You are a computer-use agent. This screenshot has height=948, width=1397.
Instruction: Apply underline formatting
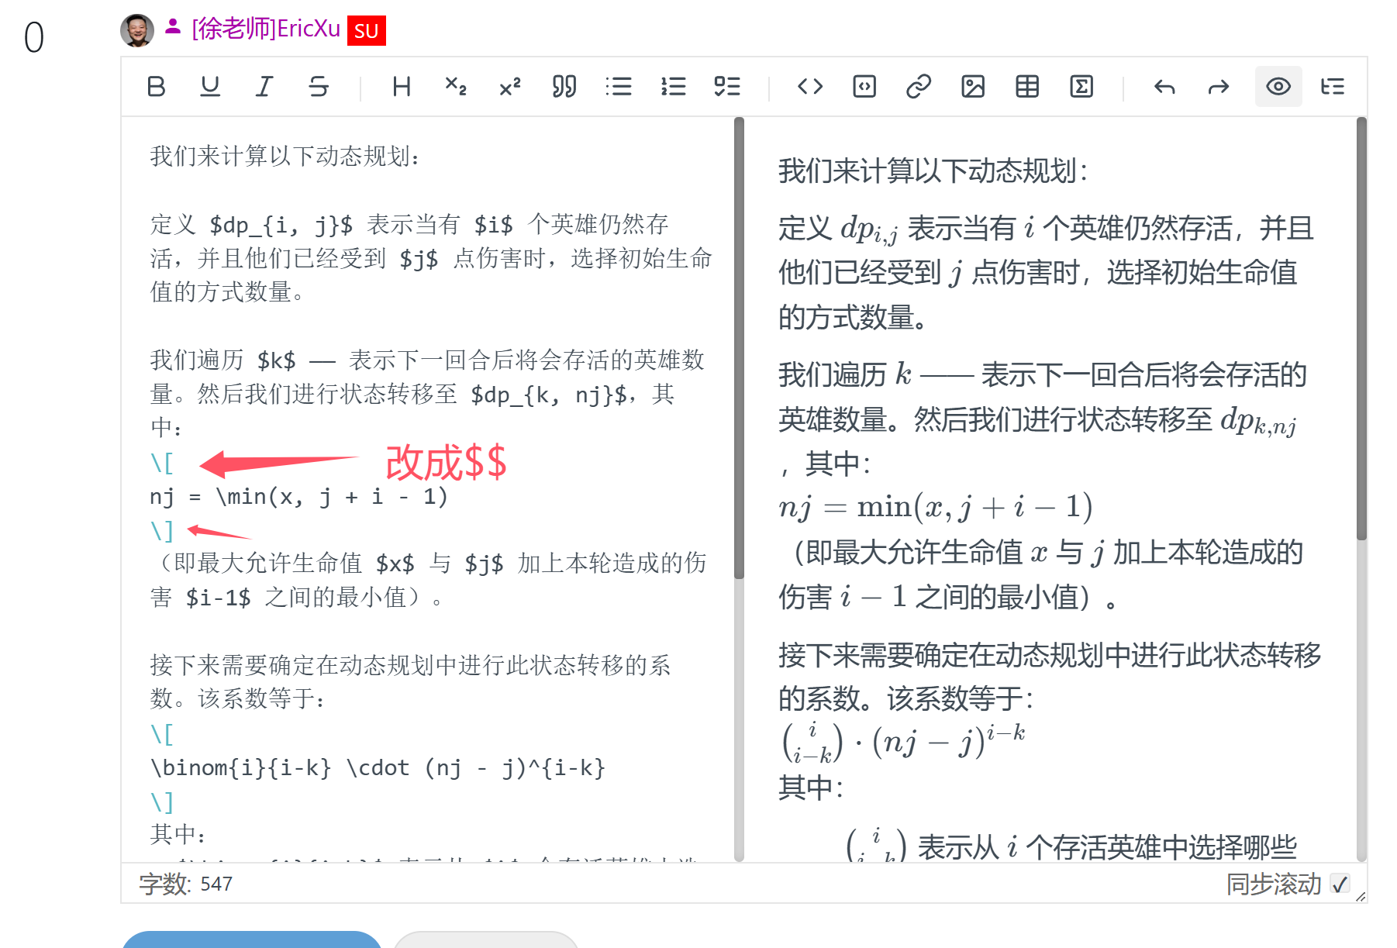210,86
